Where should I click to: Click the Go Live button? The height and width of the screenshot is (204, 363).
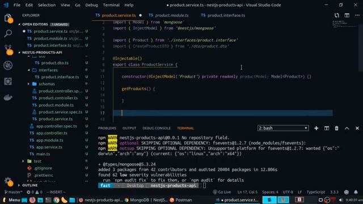pos(222,192)
